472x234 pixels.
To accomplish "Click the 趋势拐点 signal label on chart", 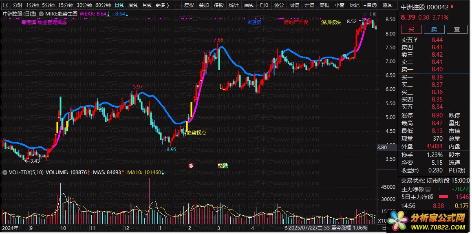I will (196, 132).
